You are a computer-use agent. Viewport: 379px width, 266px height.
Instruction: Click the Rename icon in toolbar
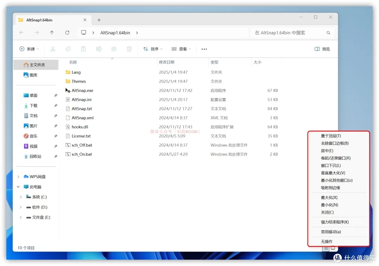(99, 49)
